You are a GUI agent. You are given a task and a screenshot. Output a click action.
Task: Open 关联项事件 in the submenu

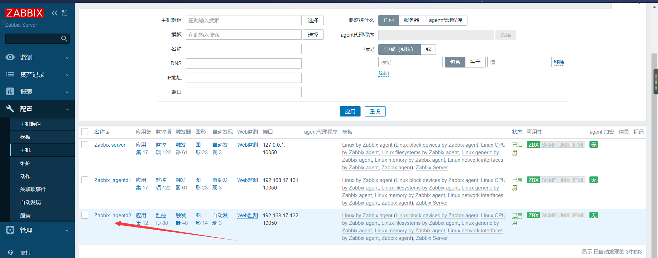tap(42, 189)
